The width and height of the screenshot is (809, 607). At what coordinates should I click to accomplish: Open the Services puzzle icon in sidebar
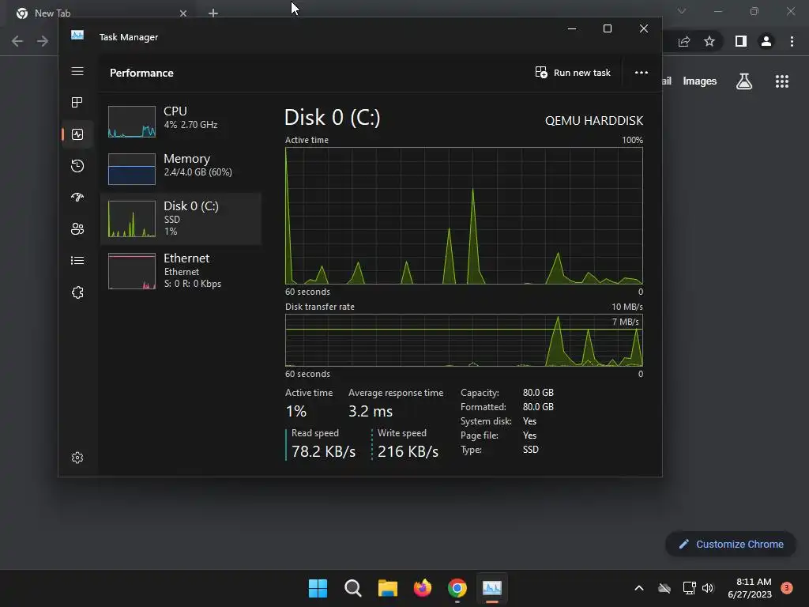pos(77,292)
